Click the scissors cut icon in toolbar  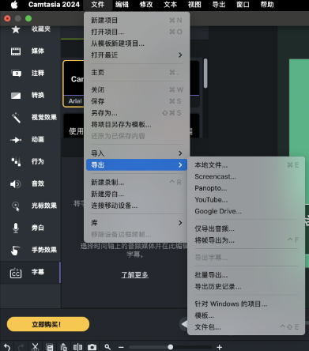point(35,347)
